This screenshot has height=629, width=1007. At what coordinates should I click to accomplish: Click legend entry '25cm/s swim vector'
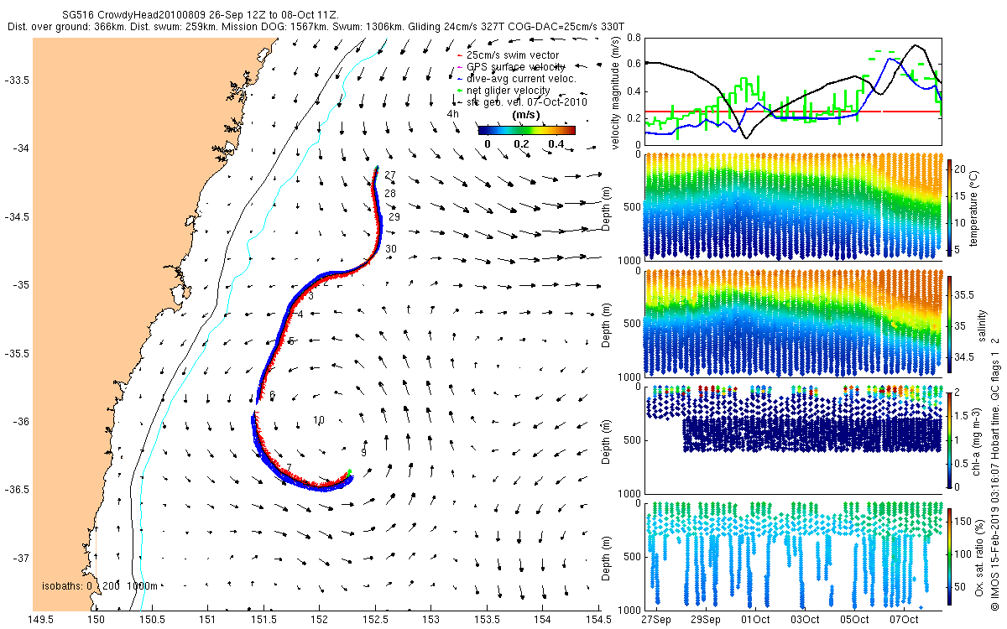512,55
